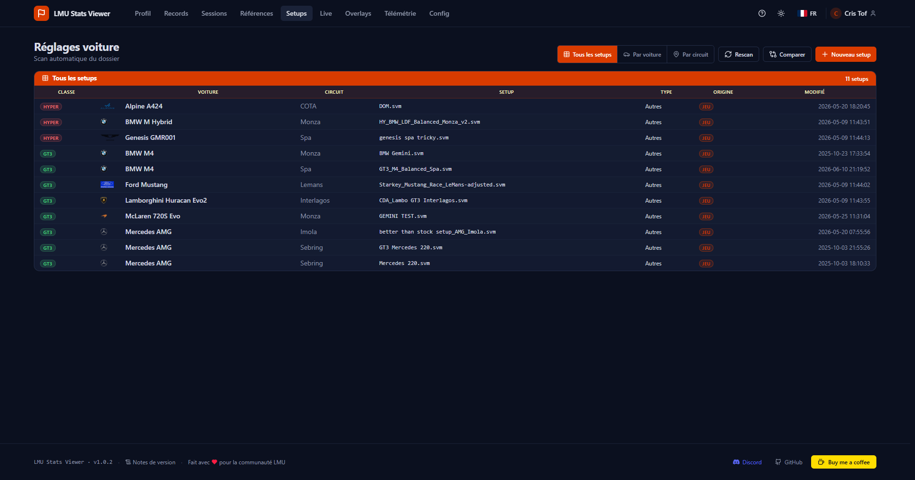Sort by the SETUP column header
The image size is (915, 480).
[507, 92]
